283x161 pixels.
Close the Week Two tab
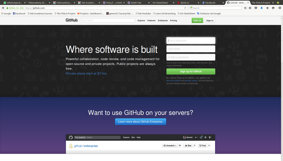(149, 3)
